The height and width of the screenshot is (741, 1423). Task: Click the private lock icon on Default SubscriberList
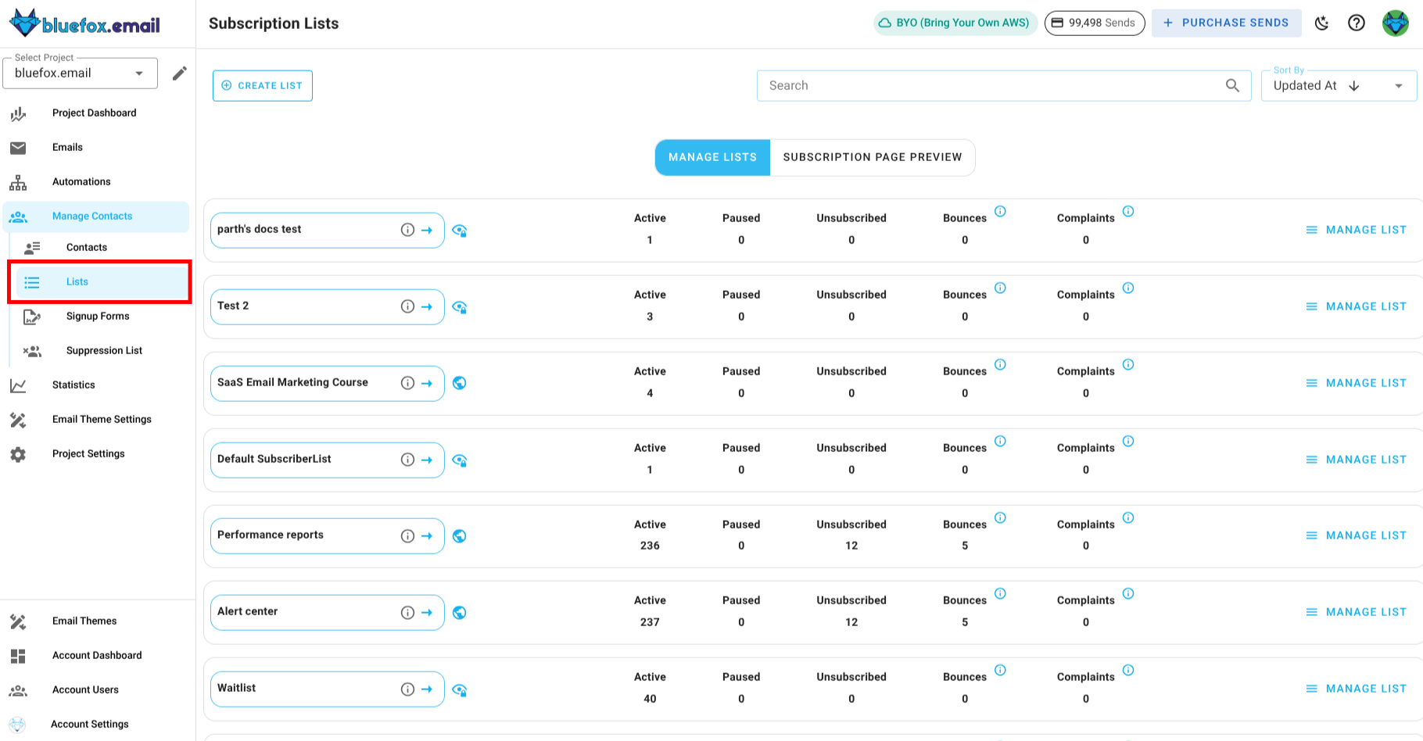pyautogui.click(x=460, y=460)
